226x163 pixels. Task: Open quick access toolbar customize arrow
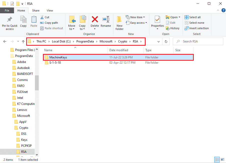tap(22, 4)
